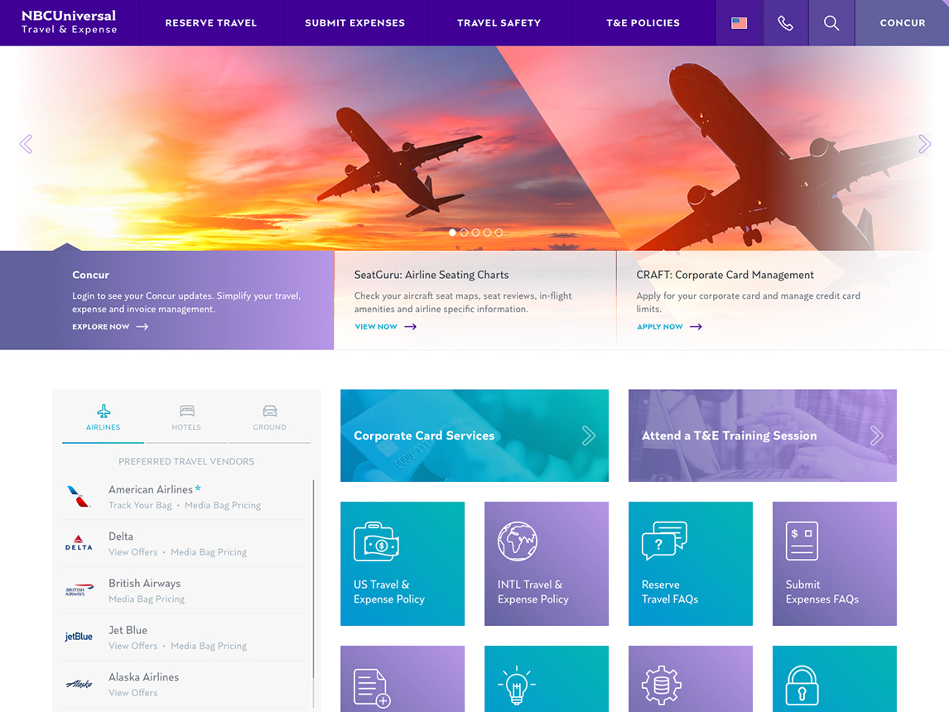This screenshot has width=949, height=712.
Task: Go to previous hero slide arrow
Action: click(x=26, y=144)
